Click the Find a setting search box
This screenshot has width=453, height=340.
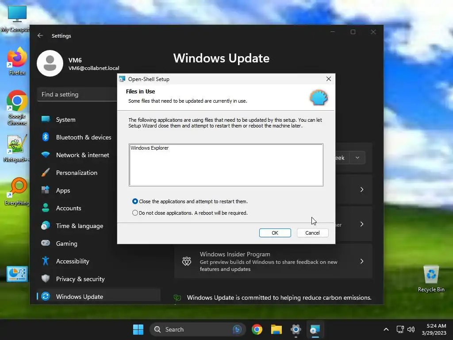[x=77, y=95]
